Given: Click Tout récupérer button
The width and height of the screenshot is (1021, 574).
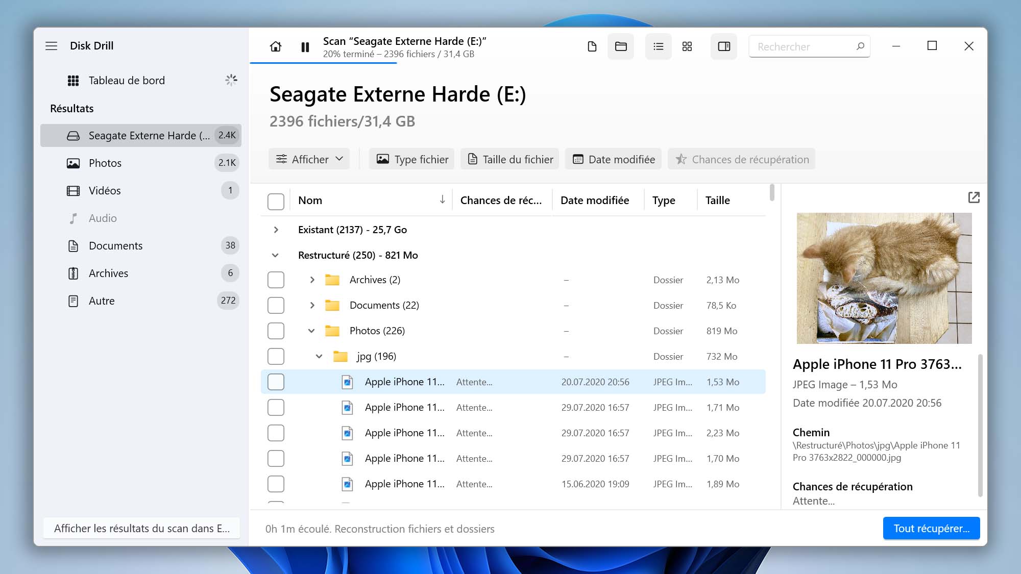Looking at the screenshot, I should 931,528.
